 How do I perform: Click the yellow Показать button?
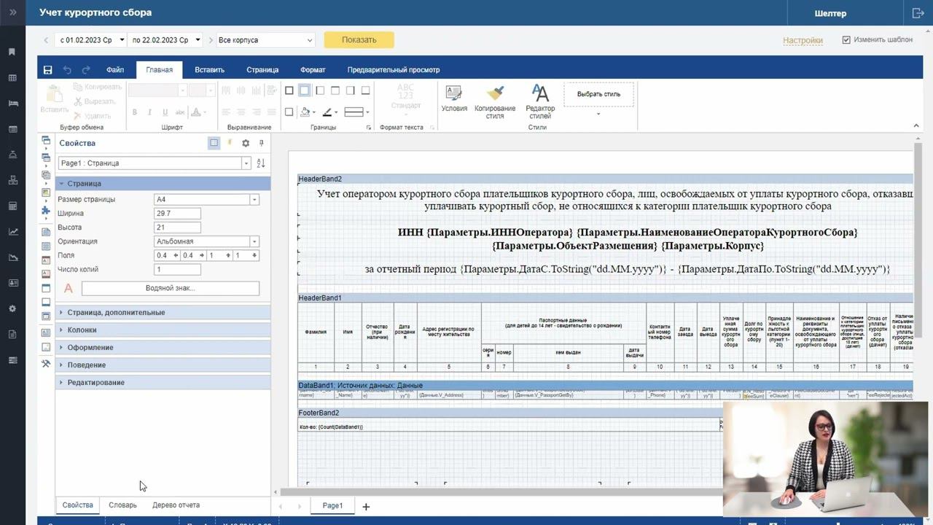(359, 40)
